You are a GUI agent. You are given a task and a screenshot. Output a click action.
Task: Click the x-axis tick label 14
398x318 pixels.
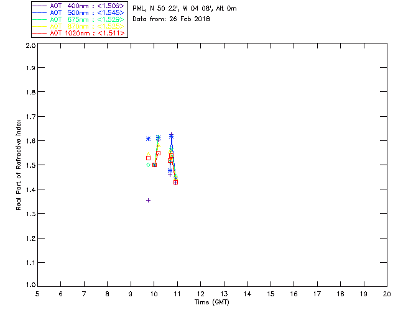coord(248,294)
